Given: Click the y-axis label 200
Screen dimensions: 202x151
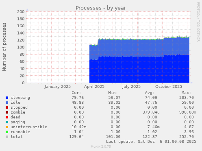Looking at the screenshot, I should [x=21, y=11].
